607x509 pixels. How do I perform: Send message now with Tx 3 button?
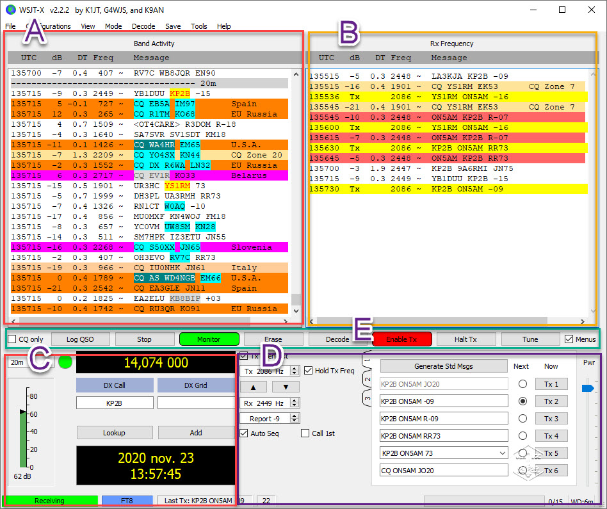[x=551, y=419]
